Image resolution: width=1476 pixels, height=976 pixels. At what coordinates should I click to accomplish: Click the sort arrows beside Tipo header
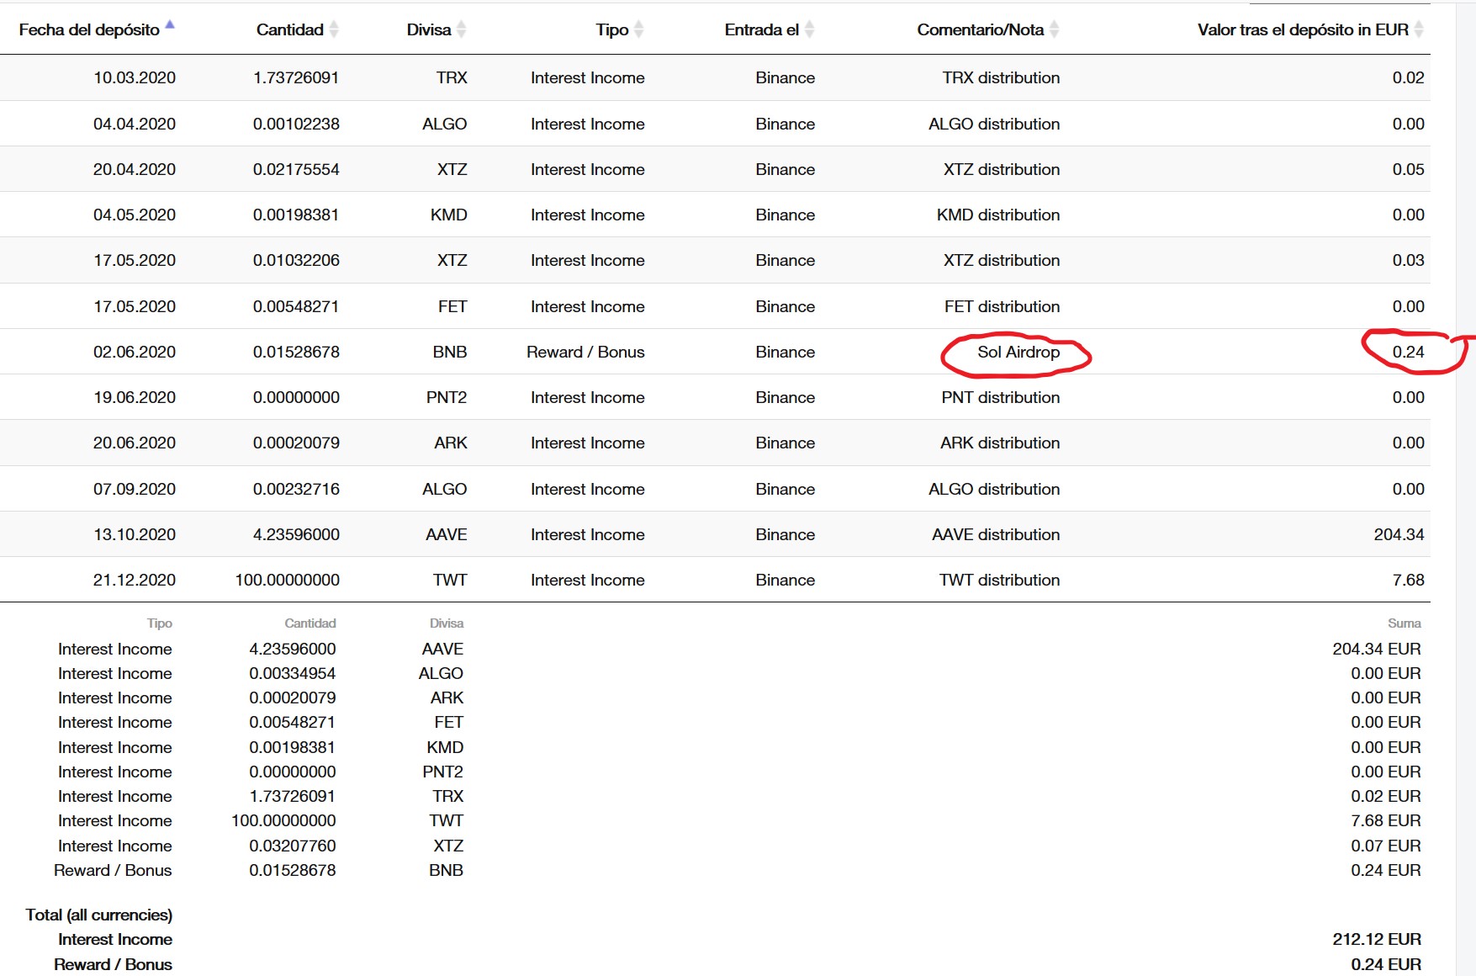pos(639,29)
